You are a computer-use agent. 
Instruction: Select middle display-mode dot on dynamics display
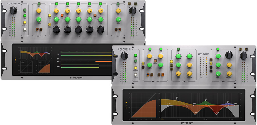click(126, 105)
